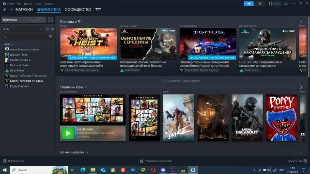This screenshot has height=174, width=310.
Task: Select Delta Force in the games list
Action: pos(17,71)
